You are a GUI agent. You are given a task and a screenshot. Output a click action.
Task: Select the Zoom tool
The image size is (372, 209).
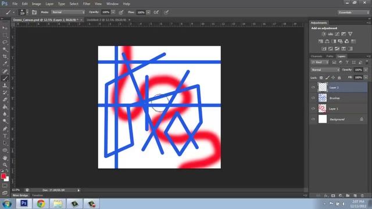click(5, 165)
